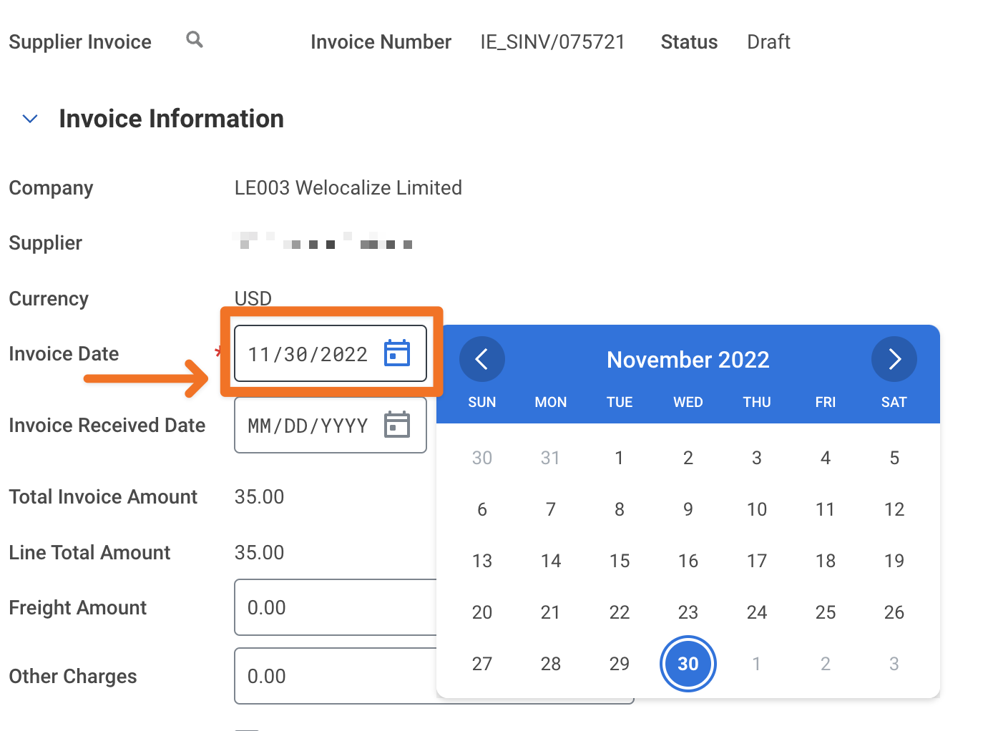Select November 30 in the calendar

(688, 664)
